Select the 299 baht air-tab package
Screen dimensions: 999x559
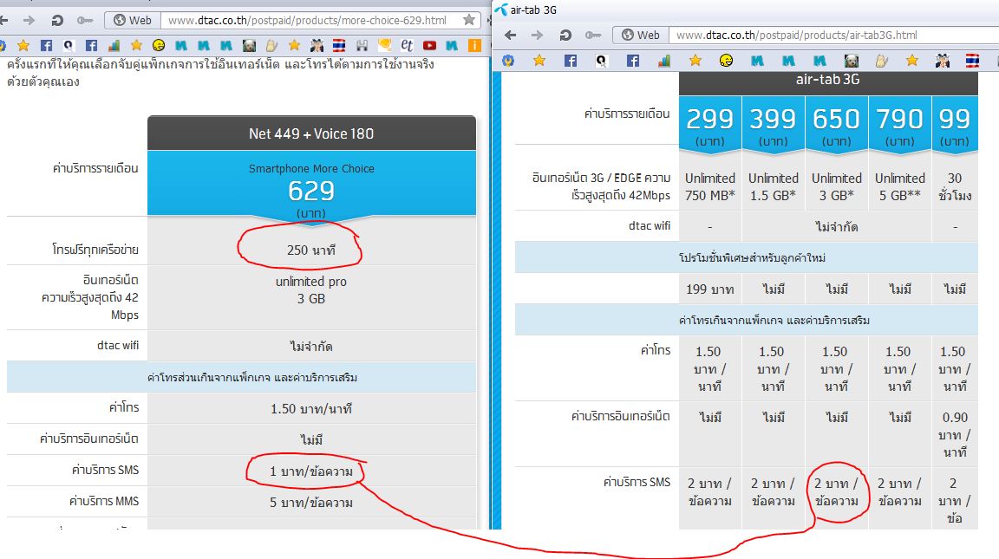[709, 125]
